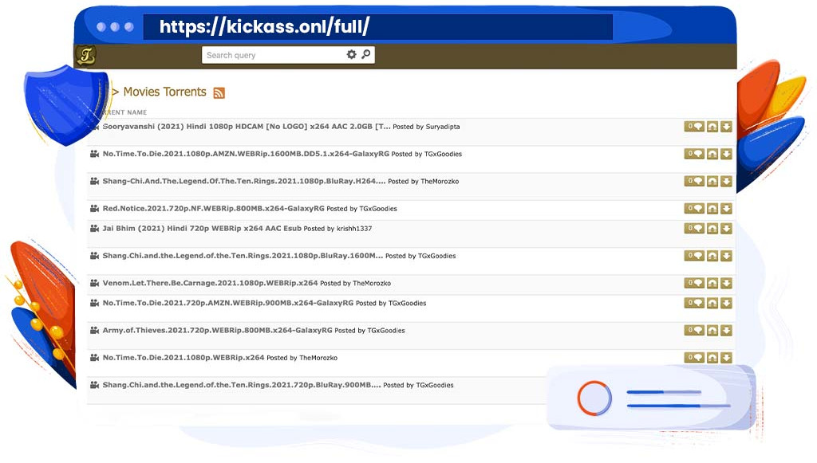This screenshot has width=817, height=463.
Task: Open comments bubble on Red.Notice row
Action: 694,209
